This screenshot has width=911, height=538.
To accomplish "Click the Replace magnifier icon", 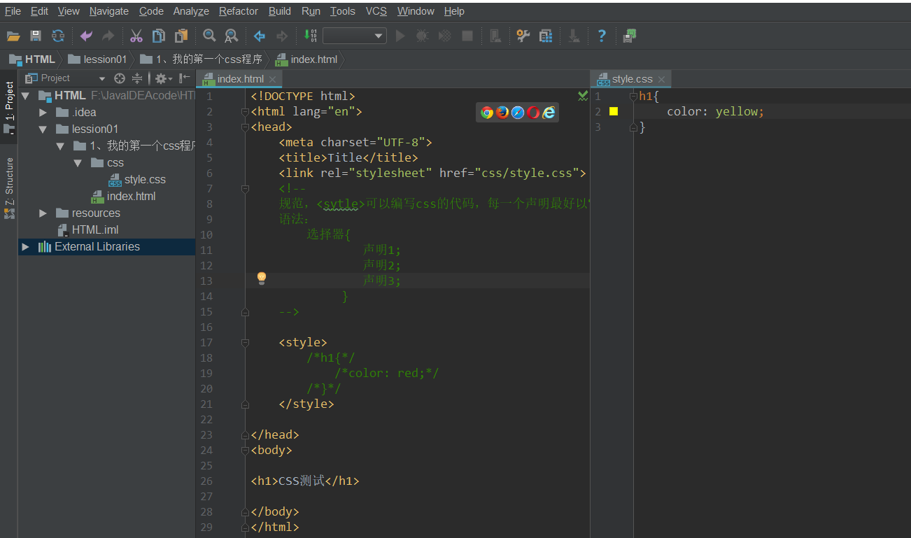I will click(231, 36).
